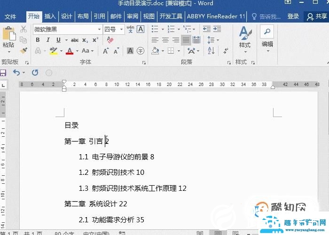329x235 pixels.
Task: Open Paragraph dialog launcher
Action: [x=229, y=63]
